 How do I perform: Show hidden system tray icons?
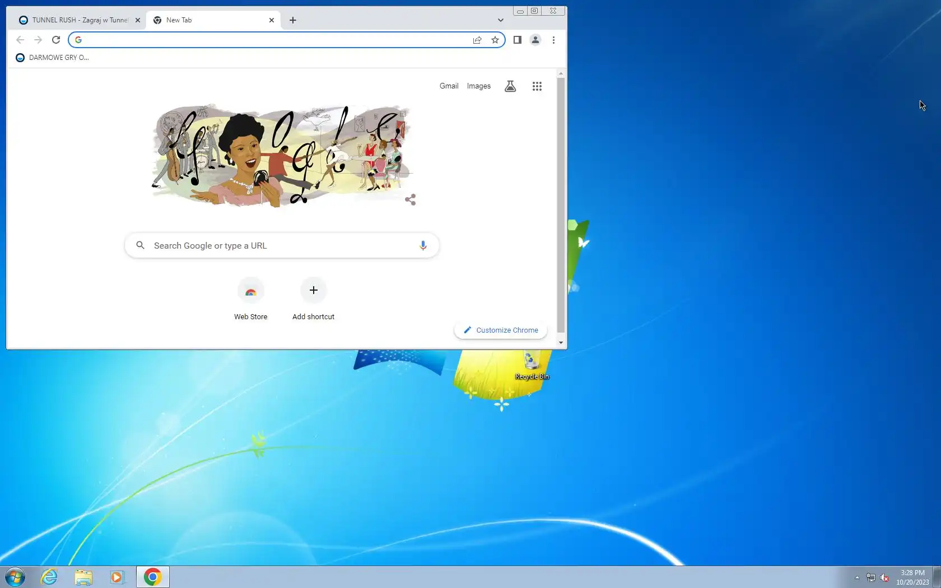pos(857,577)
